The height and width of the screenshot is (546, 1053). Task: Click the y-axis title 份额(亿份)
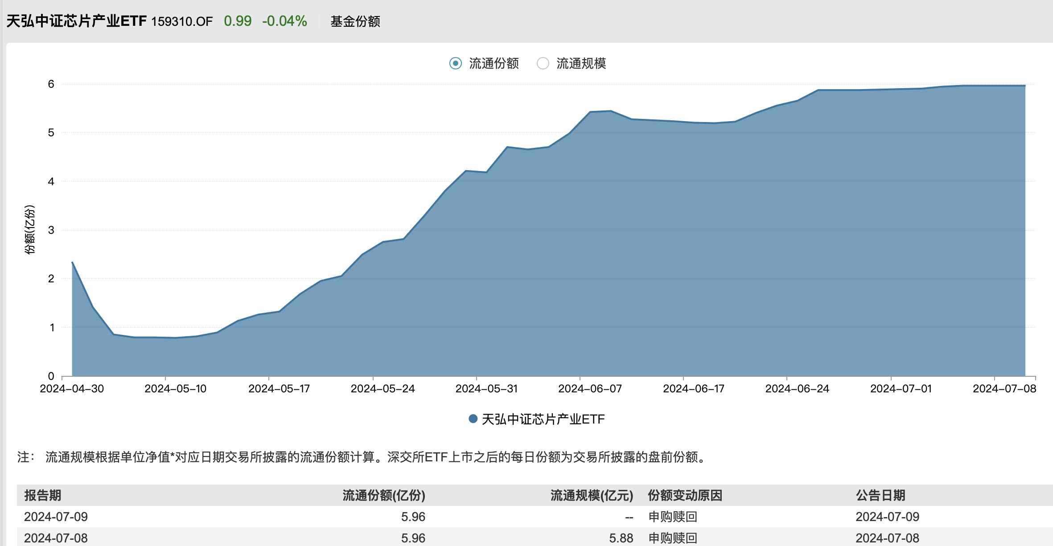pyautogui.click(x=29, y=229)
